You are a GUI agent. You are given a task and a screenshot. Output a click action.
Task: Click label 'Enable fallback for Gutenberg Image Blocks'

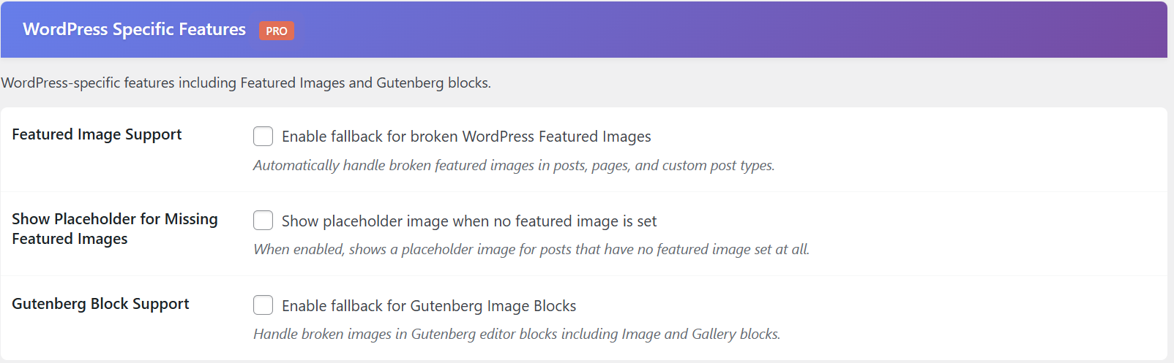click(429, 306)
